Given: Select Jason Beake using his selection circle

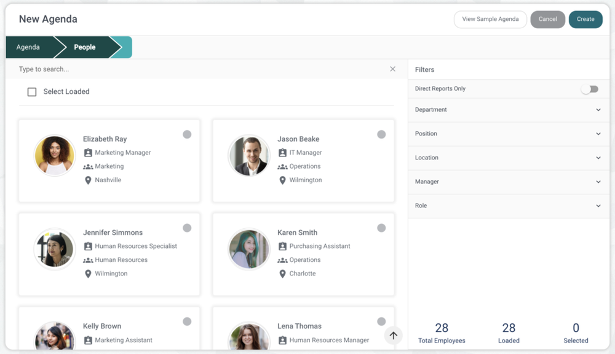Looking at the screenshot, I should (381, 134).
